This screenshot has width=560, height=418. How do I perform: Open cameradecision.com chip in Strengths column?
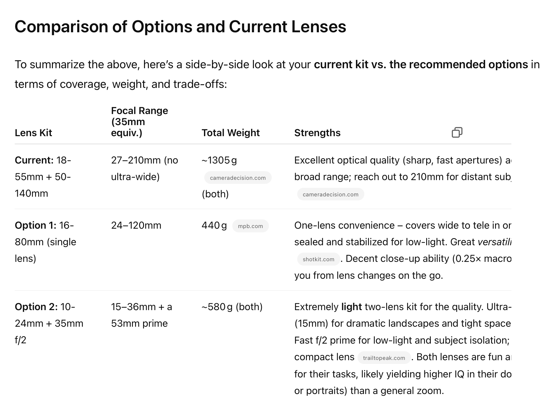pyautogui.click(x=330, y=194)
